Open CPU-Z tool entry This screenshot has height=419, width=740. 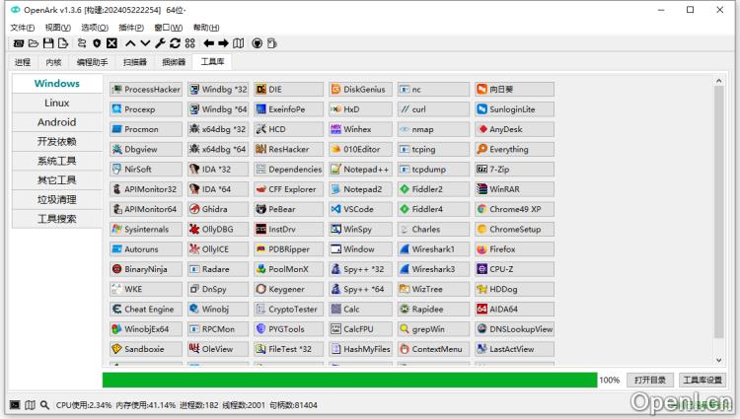point(514,269)
